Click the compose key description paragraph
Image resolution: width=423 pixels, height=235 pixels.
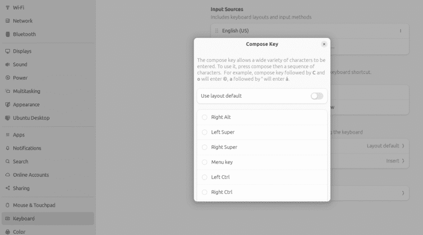click(x=261, y=70)
